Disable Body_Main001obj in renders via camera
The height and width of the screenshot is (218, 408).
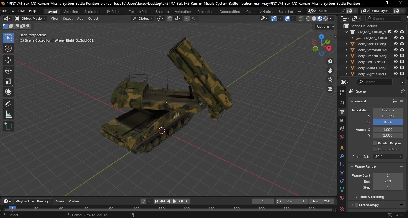point(402,68)
